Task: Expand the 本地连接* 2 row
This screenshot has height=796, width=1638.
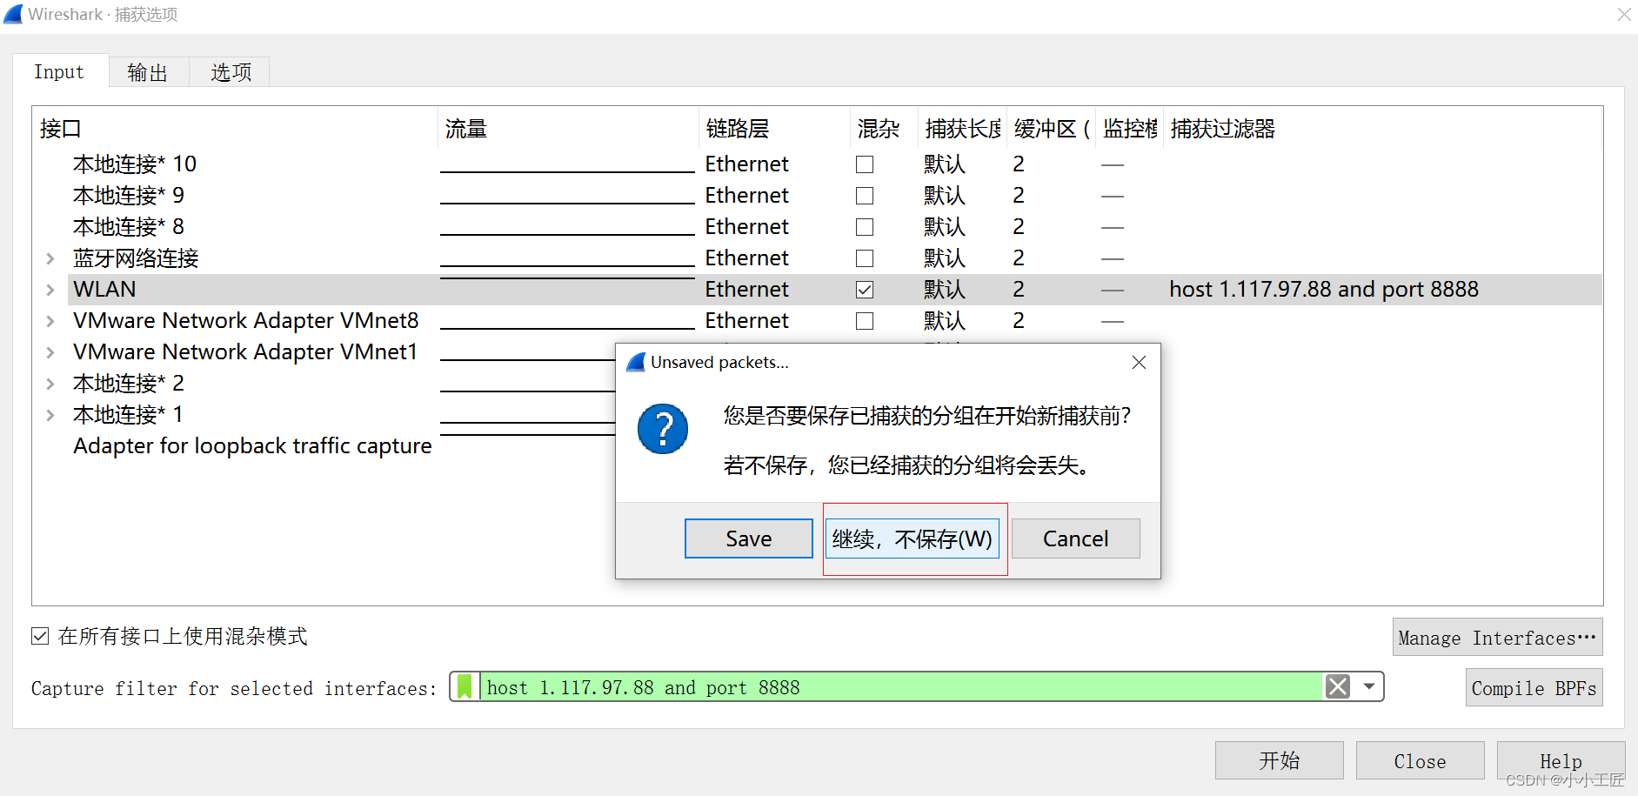Action: [50, 384]
